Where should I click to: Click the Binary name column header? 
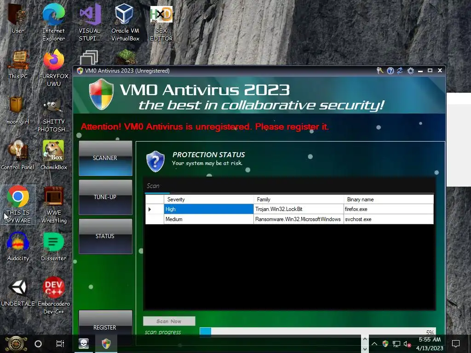389,199
